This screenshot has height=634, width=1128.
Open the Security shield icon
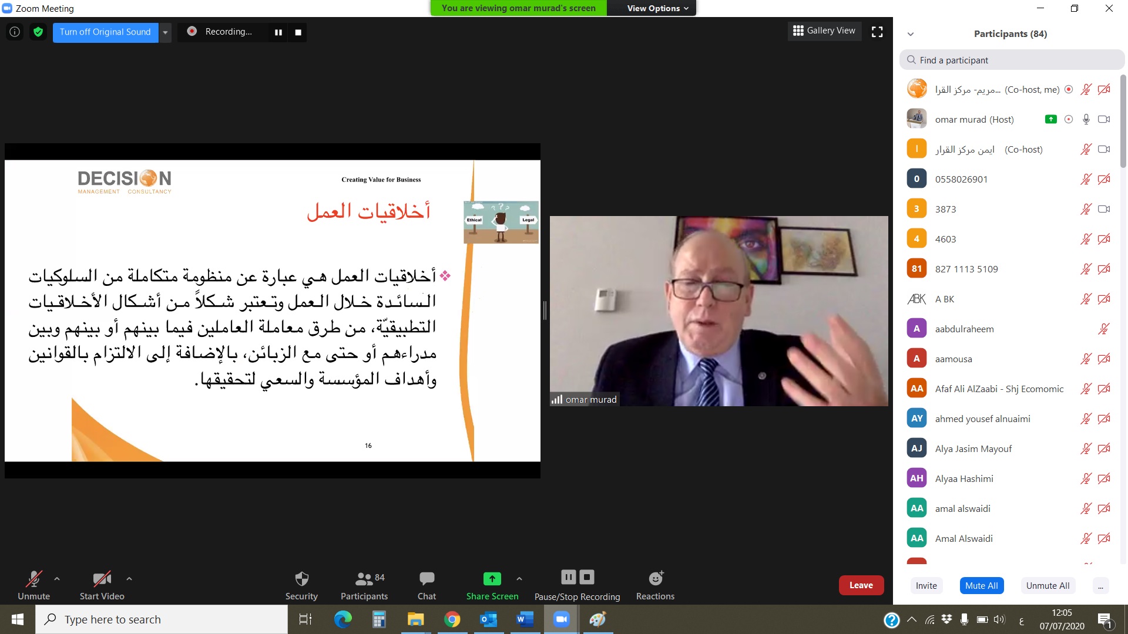click(x=301, y=579)
